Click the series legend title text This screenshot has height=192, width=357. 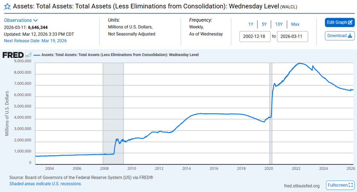pyautogui.click(x=120, y=55)
